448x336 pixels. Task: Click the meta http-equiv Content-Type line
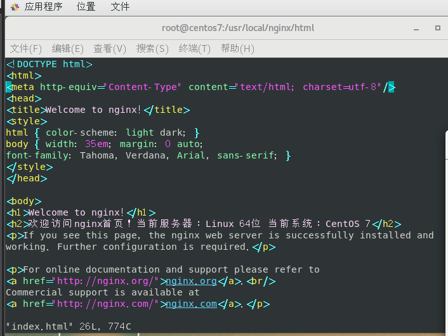click(x=201, y=87)
